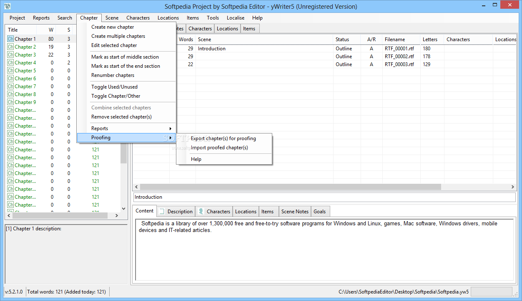Viewport: 522px width, 301px height.
Task: Switch to the upper Locations tab
Action: (227, 29)
